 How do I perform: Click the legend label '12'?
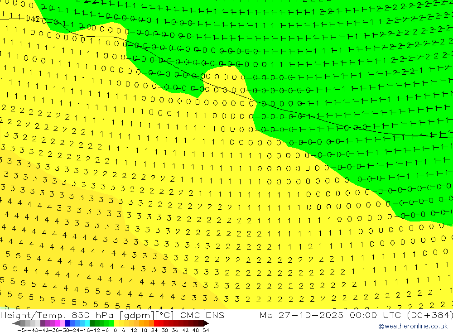click(x=134, y=330)
